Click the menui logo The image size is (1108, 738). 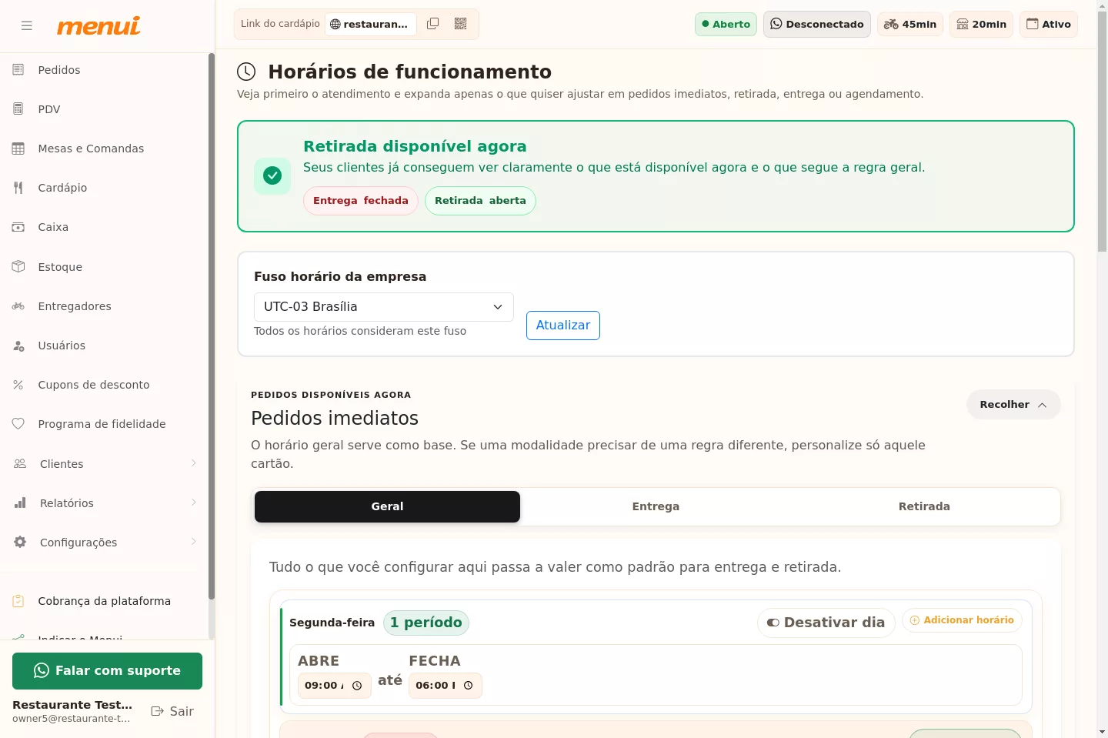click(x=98, y=25)
